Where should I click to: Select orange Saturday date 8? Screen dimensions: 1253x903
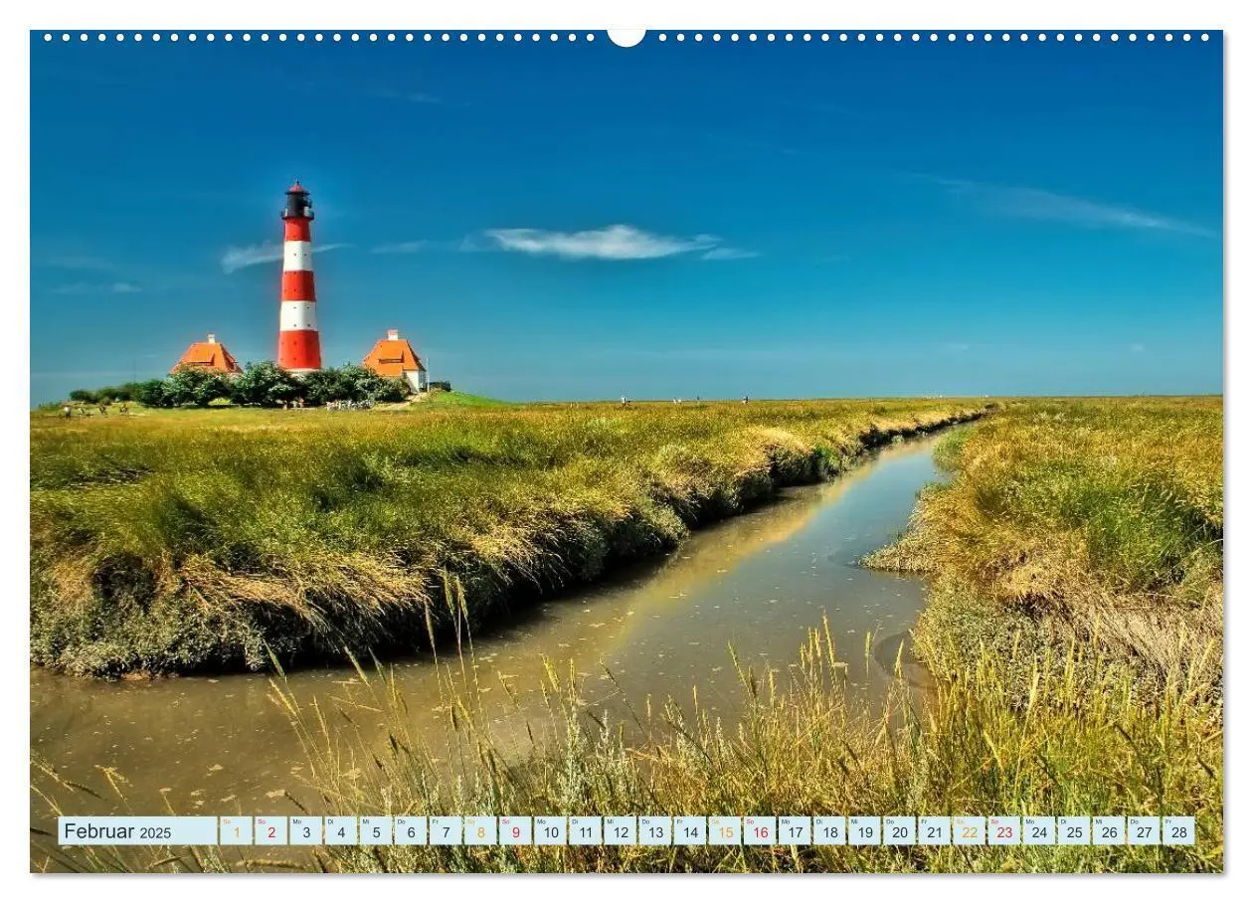pyautogui.click(x=479, y=831)
